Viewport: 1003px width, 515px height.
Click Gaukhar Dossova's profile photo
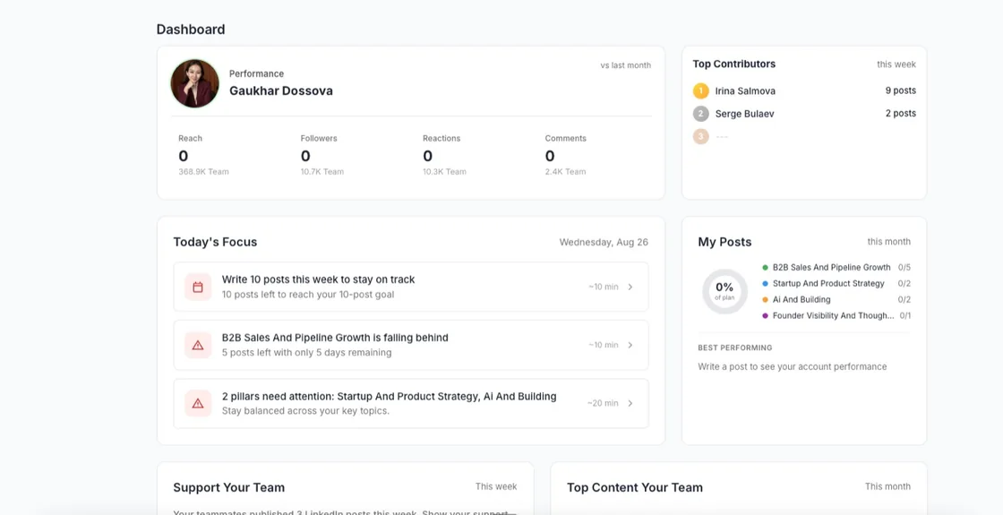point(195,83)
